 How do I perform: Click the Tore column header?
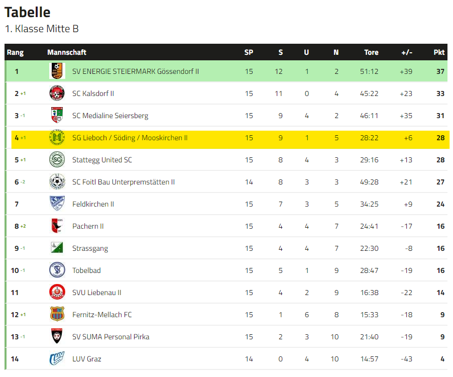pos(371,52)
